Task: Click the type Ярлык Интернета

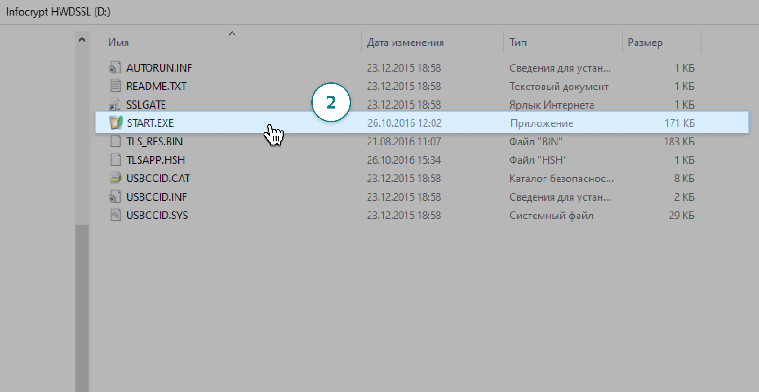Action: pos(552,105)
